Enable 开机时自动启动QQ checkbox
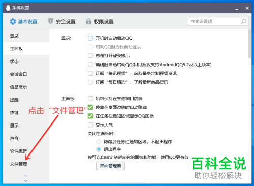254x186 pixels. click(x=90, y=38)
